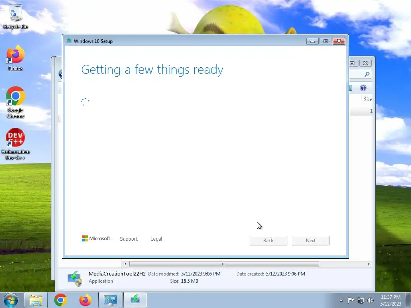Image resolution: width=411 pixels, height=308 pixels.
Task: Show hidden system tray icons arrow
Action: (341, 300)
